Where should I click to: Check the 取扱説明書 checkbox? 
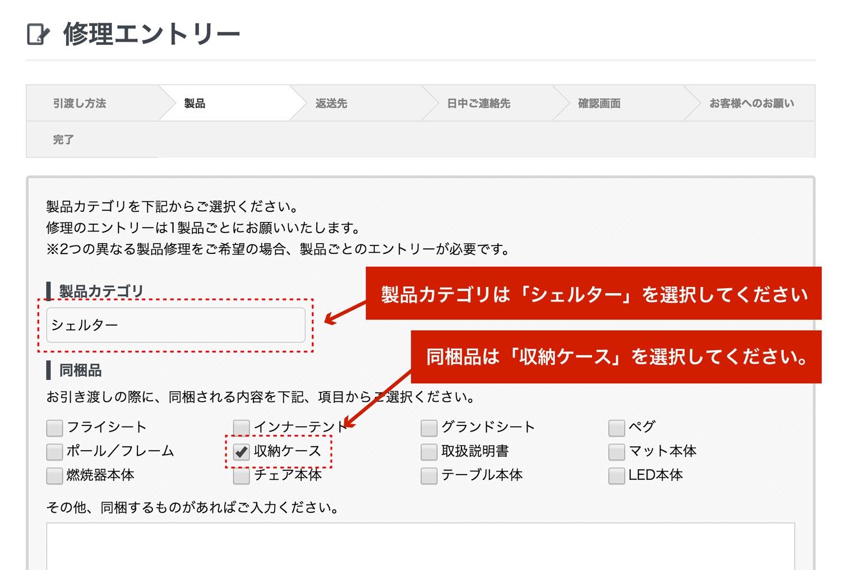[x=429, y=452]
